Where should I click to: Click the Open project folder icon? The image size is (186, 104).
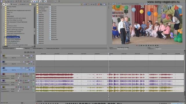(4, 1)
